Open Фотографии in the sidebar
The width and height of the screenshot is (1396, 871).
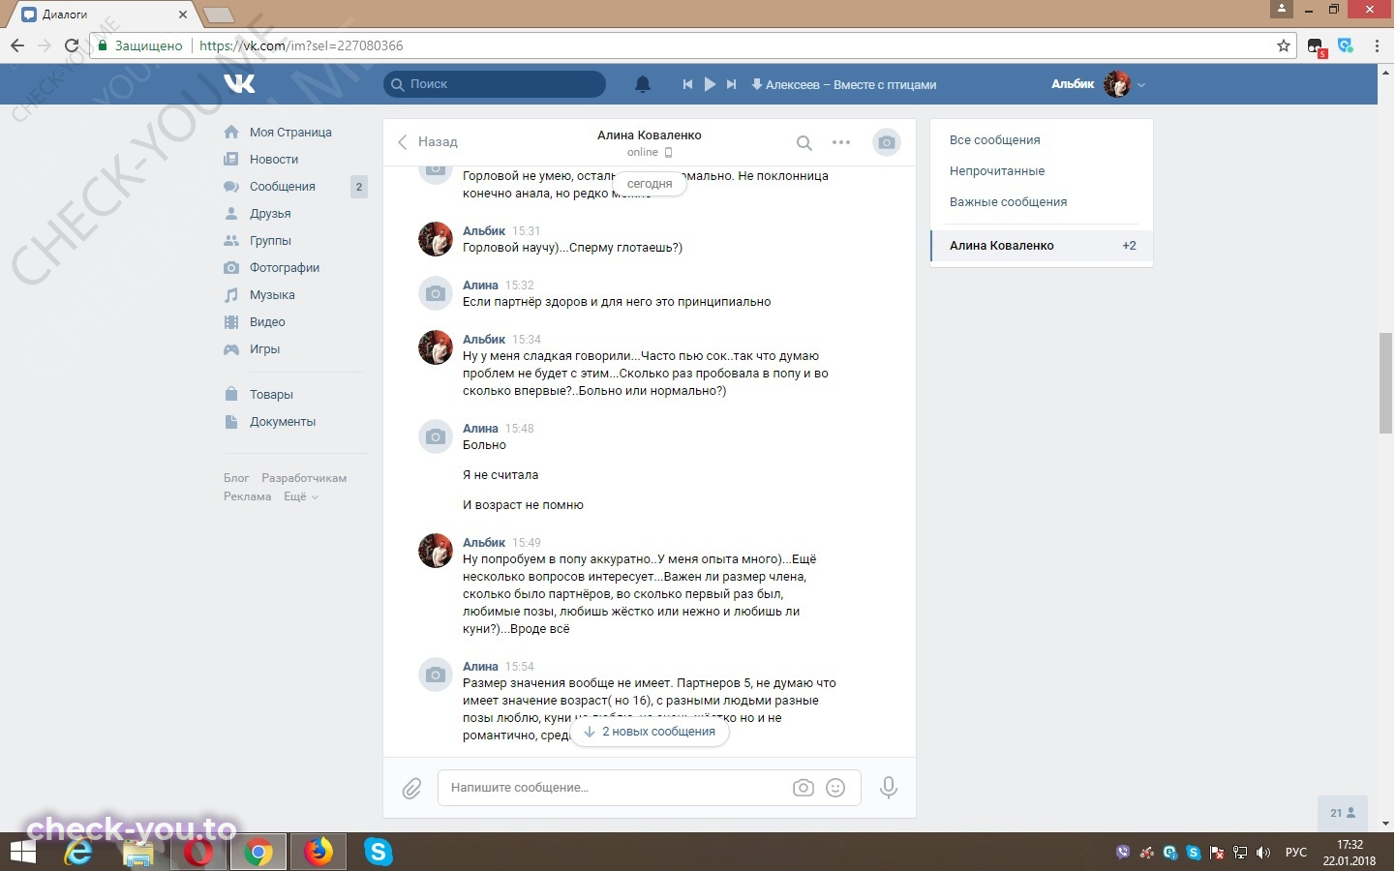coord(285,268)
